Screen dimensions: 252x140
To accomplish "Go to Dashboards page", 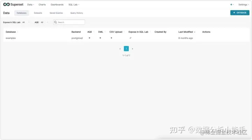I will (57, 5).
